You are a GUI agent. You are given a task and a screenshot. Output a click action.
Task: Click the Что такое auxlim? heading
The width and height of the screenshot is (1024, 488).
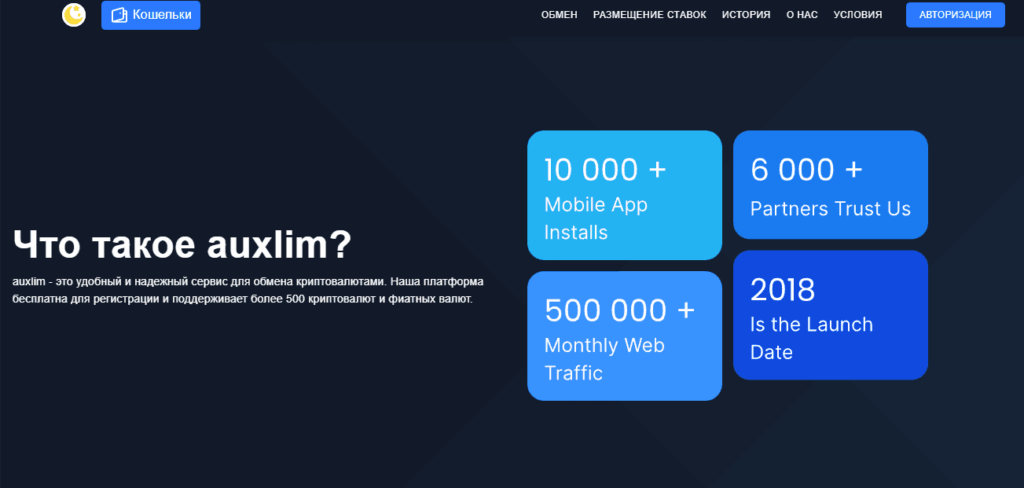coord(182,245)
